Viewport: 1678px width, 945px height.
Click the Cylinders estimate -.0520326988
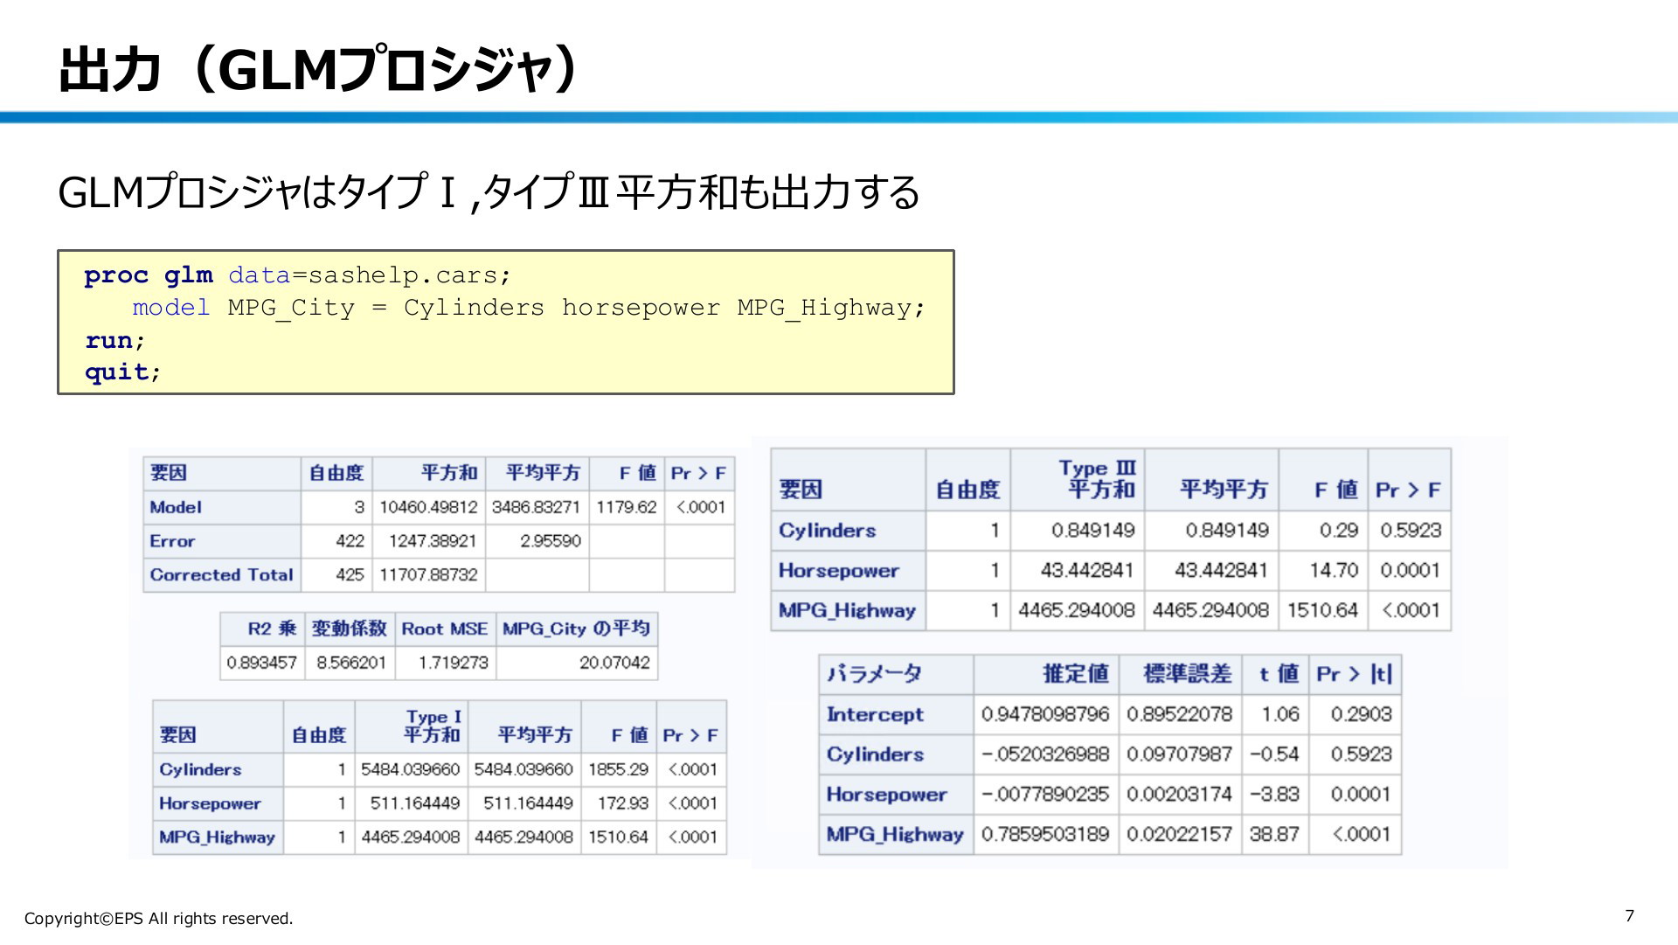[x=1045, y=754]
